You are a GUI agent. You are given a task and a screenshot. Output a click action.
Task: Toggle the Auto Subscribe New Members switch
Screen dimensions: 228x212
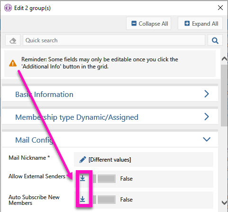click(104, 199)
